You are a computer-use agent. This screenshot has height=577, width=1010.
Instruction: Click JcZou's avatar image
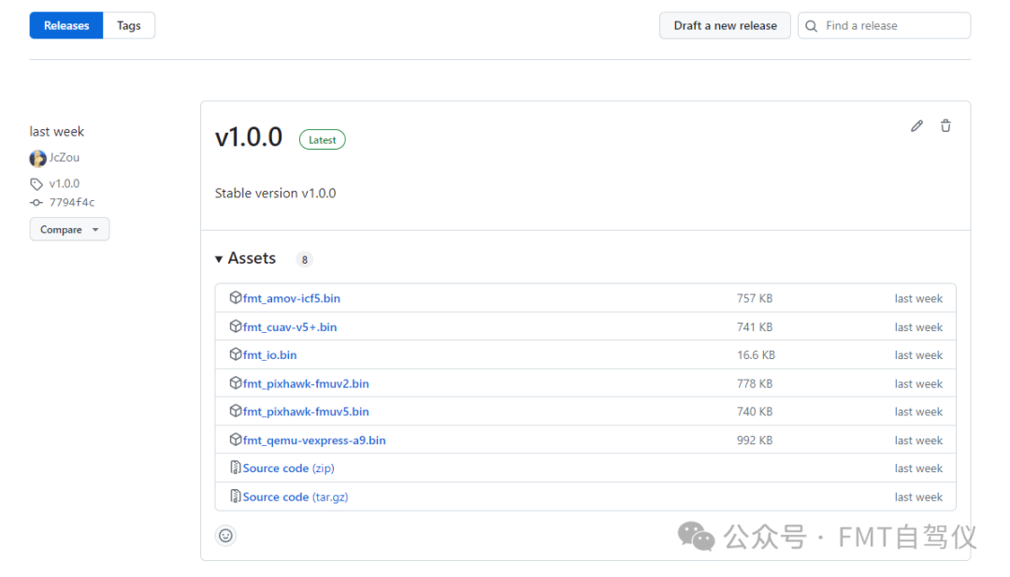(x=37, y=158)
